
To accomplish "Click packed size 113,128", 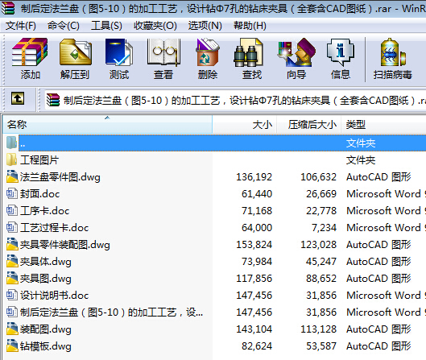I will point(318,329).
